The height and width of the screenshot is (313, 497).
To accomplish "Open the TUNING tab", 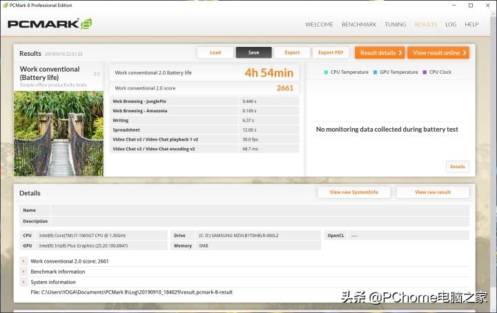I will 396,24.
